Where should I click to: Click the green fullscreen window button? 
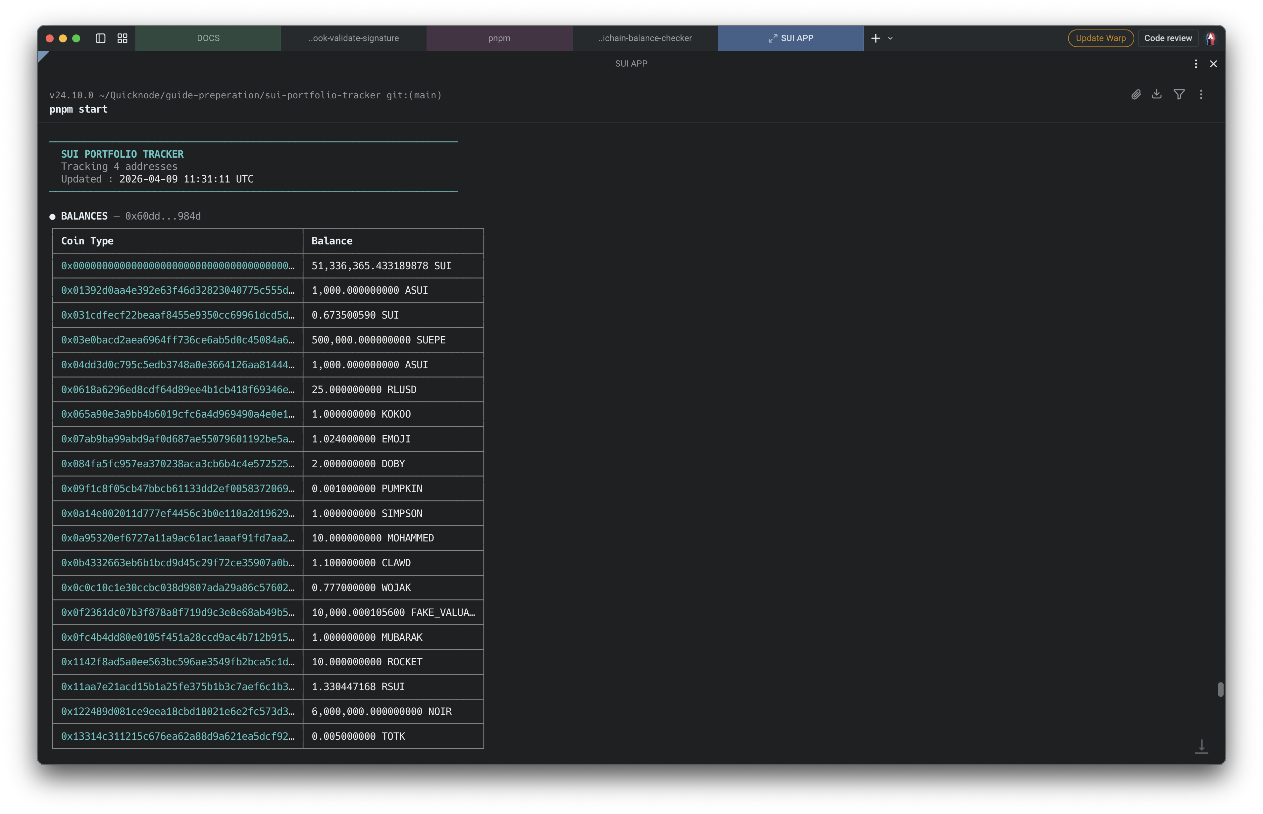(x=76, y=38)
